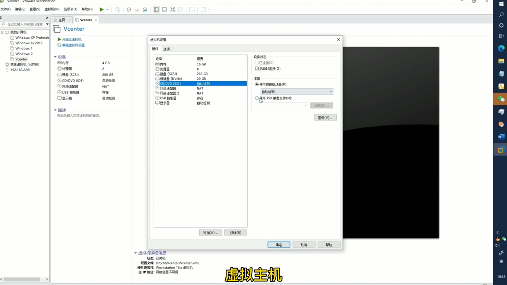
Task: Select the CD/DVD (IDE) row in dialog
Action: [200, 84]
